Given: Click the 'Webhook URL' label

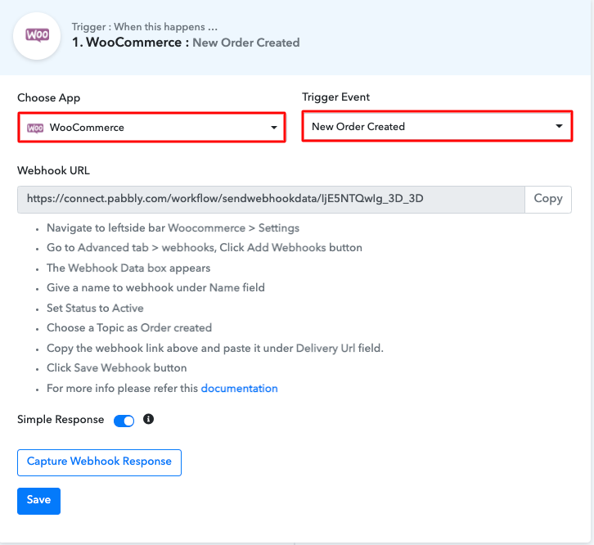Looking at the screenshot, I should point(53,170).
